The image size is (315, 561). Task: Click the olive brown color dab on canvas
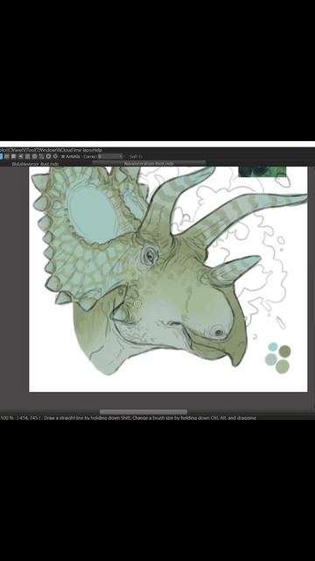tap(284, 351)
